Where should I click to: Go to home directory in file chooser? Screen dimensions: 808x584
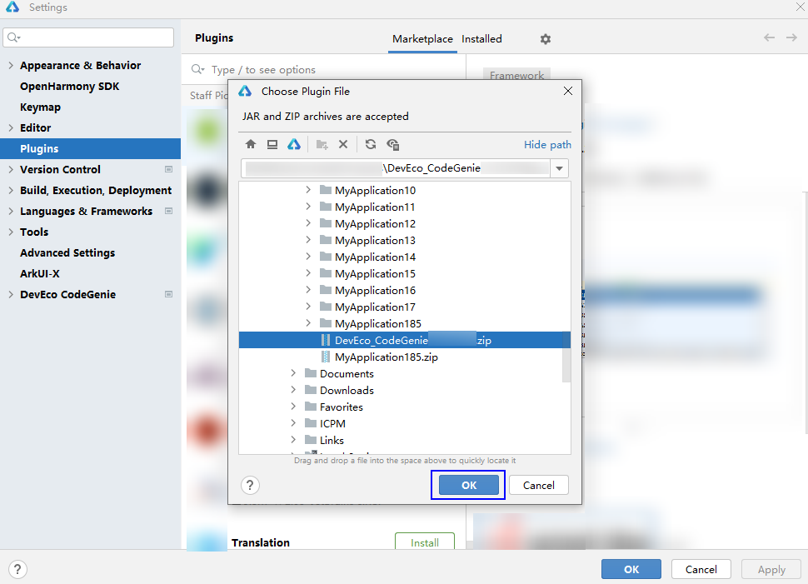(x=251, y=144)
